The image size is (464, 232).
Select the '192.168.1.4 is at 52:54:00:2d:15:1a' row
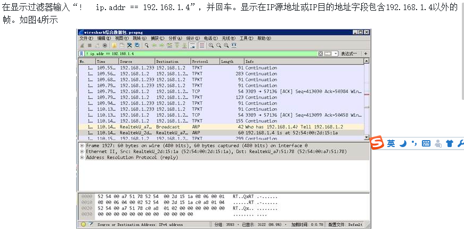[x=221, y=133]
